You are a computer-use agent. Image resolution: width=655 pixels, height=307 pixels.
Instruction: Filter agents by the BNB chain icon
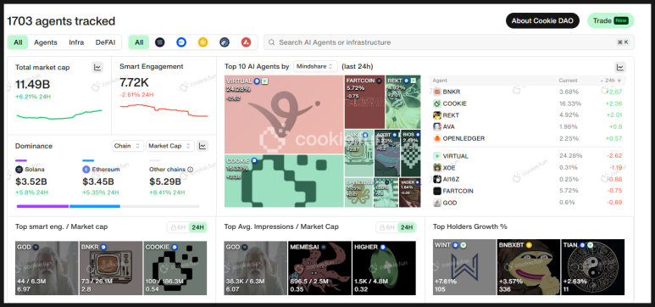tap(203, 42)
